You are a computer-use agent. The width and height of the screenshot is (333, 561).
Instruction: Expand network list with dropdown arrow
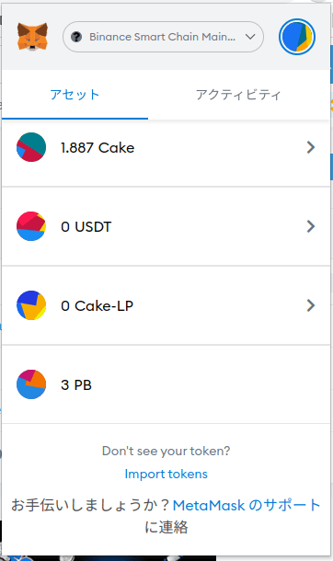tap(250, 37)
